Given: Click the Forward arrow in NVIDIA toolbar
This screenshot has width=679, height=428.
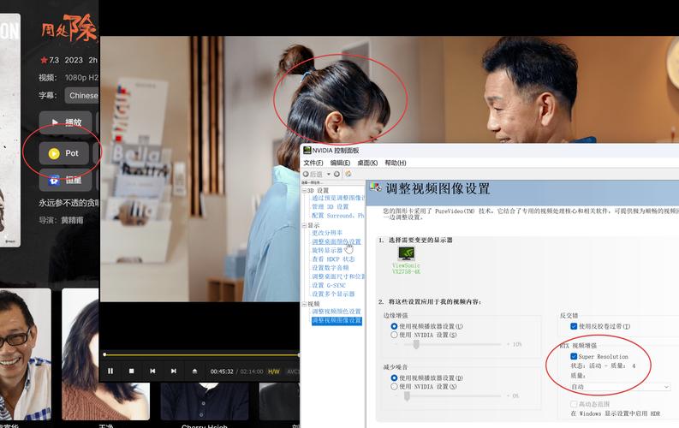Looking at the screenshot, I should point(337,174).
